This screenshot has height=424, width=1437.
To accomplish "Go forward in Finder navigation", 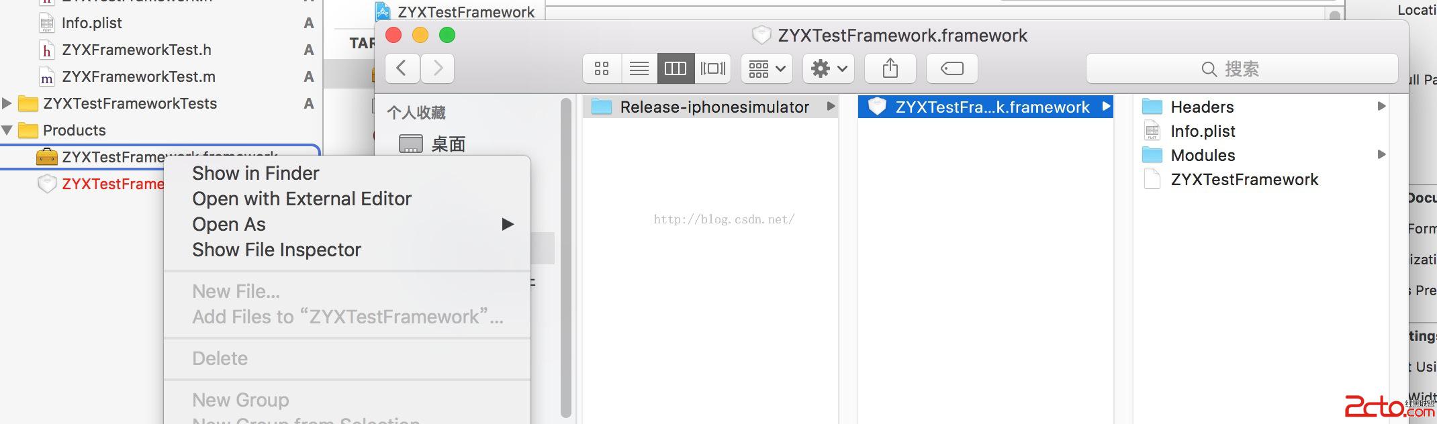I will (x=438, y=68).
